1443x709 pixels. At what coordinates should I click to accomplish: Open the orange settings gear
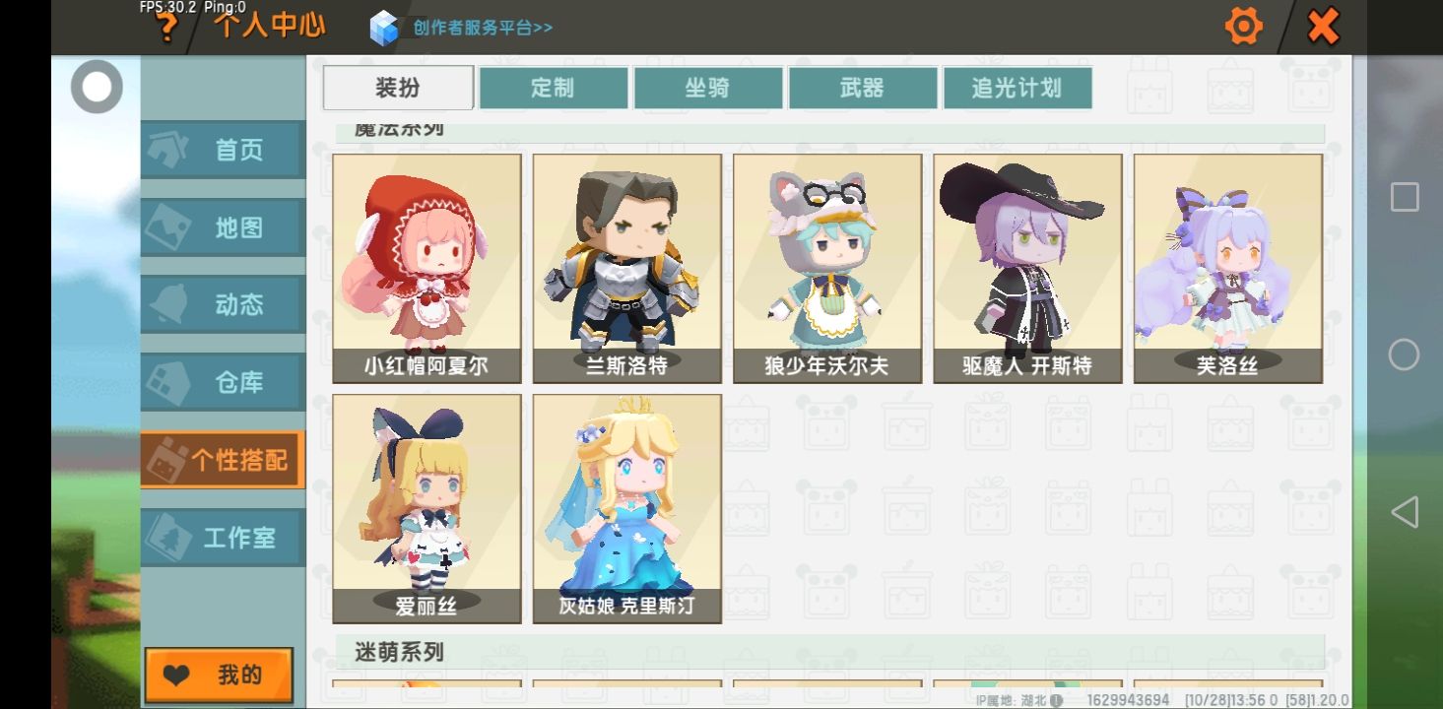coord(1243,27)
